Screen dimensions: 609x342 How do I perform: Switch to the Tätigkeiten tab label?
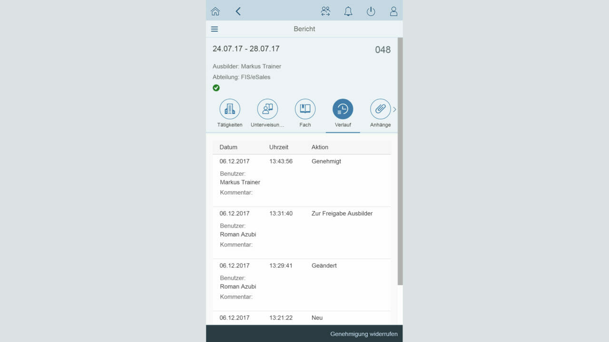tap(230, 125)
